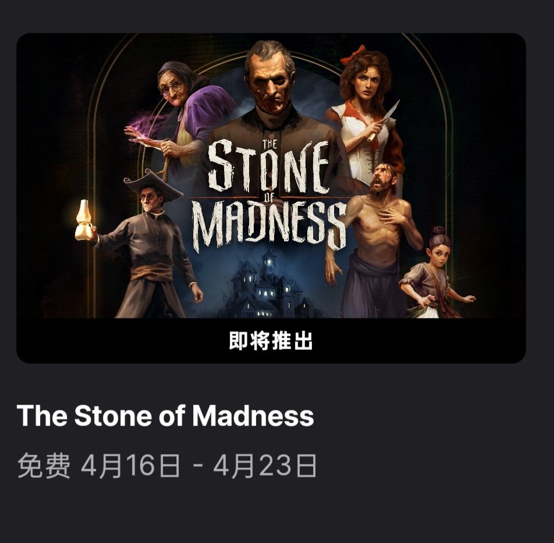Click the word MADNESS in the logo

coord(268,225)
